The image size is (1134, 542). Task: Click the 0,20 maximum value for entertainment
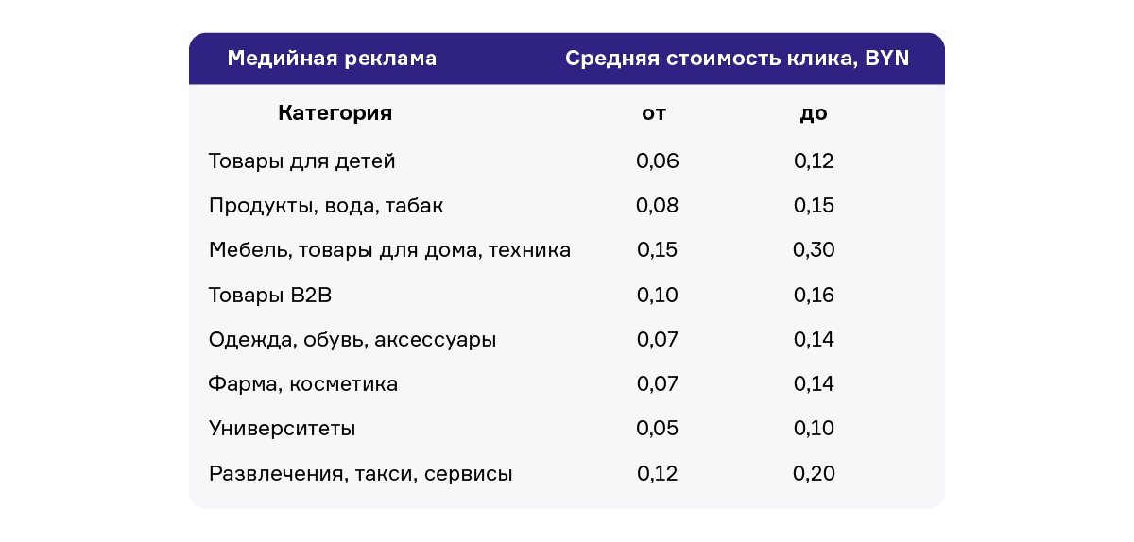point(815,474)
